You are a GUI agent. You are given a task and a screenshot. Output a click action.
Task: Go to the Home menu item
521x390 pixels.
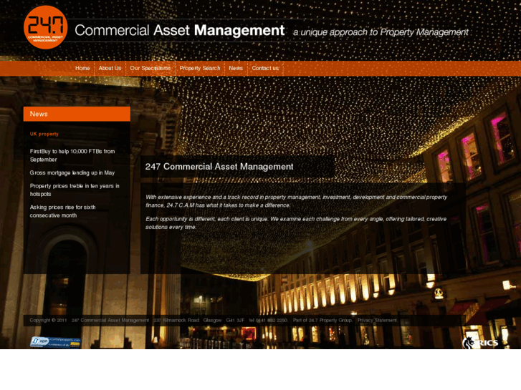coord(82,68)
